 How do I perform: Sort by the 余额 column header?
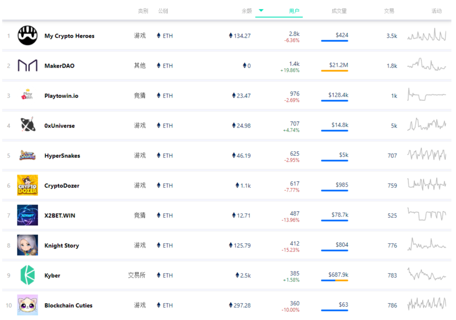coord(247,11)
